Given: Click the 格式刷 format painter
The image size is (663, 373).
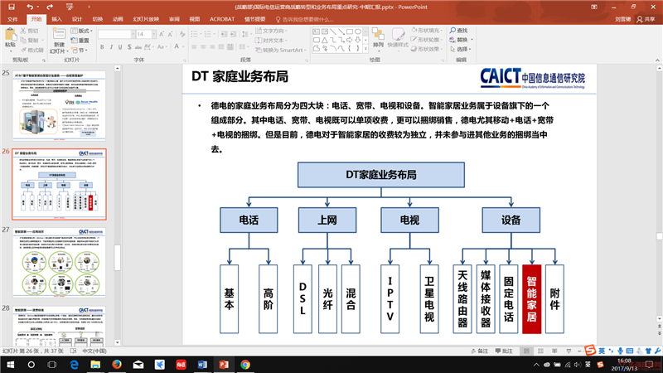Looking at the screenshot, I should [x=32, y=50].
